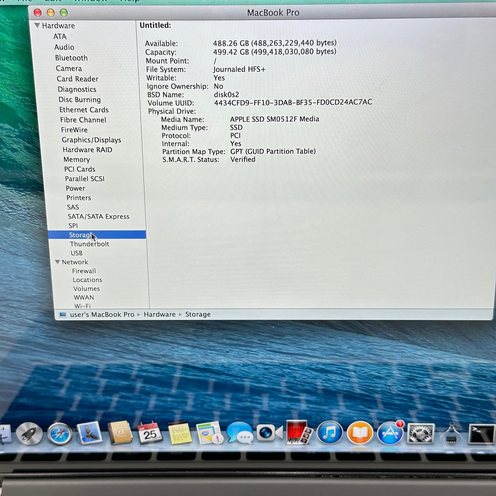496x496 pixels.
Task: Open Messages speech bubble icon
Action: [239, 433]
